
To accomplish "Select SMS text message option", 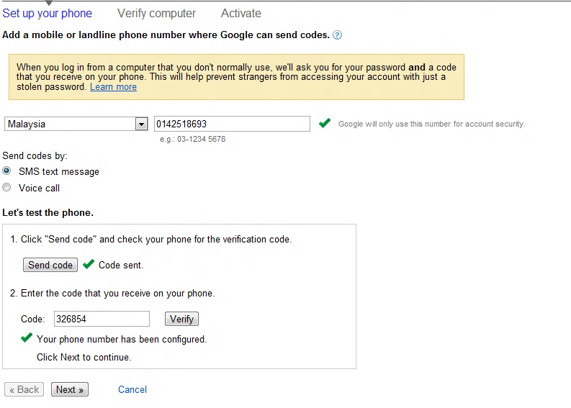I will pyautogui.click(x=7, y=171).
